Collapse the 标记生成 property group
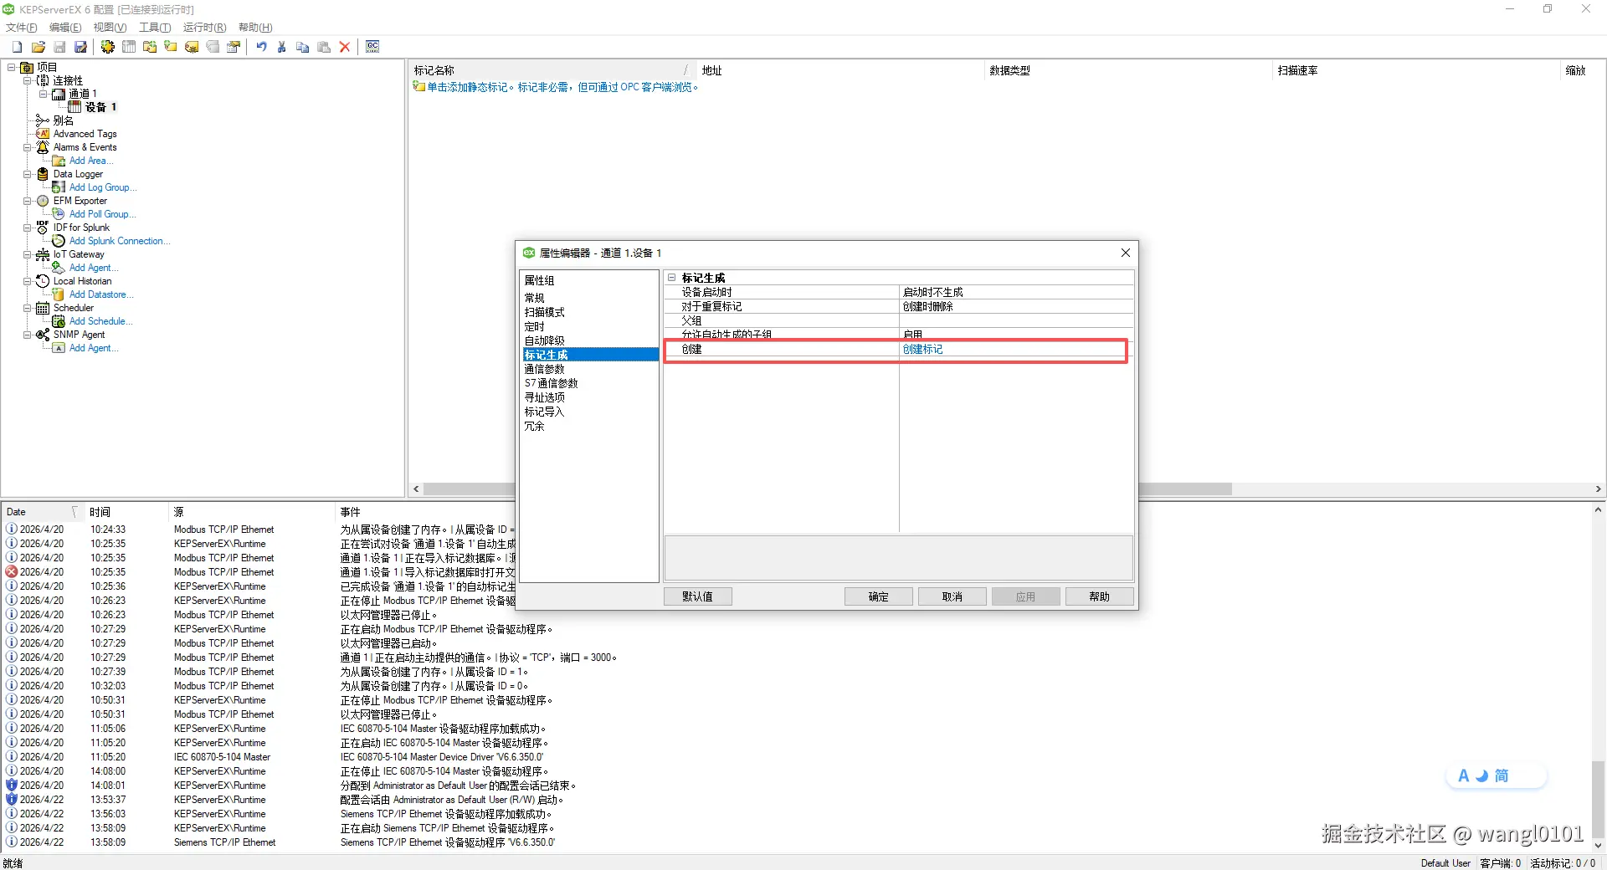This screenshot has height=870, width=1607. click(671, 278)
